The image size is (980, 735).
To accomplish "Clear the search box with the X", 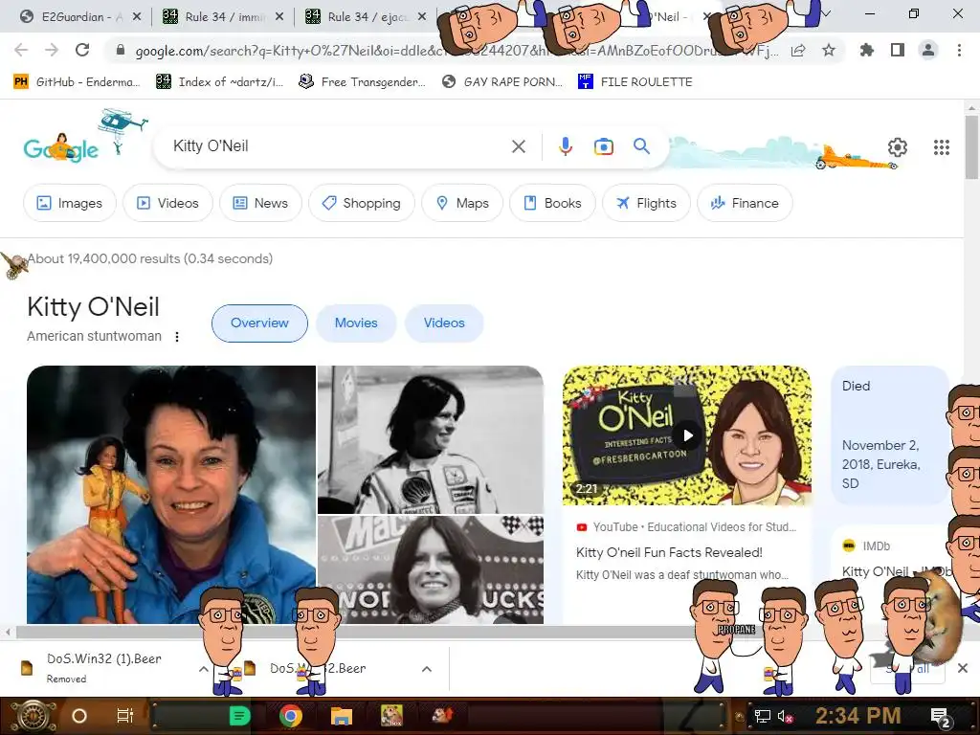I will pyautogui.click(x=519, y=146).
